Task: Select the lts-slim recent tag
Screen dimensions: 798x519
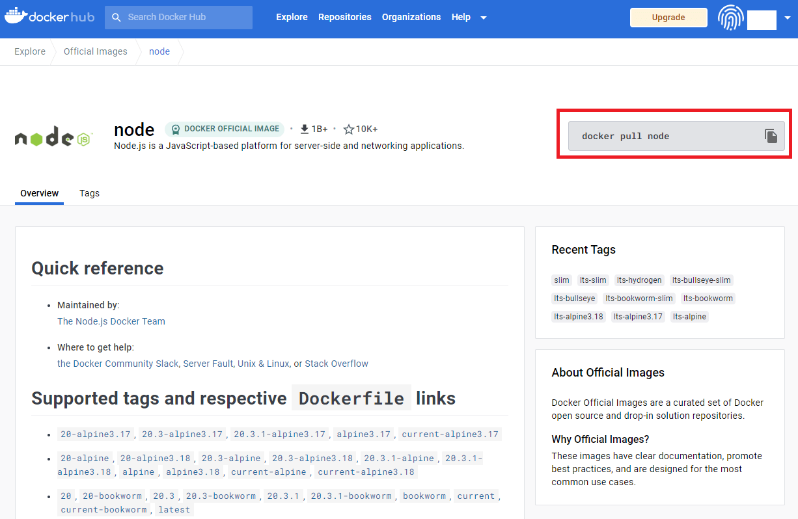Action: click(593, 280)
